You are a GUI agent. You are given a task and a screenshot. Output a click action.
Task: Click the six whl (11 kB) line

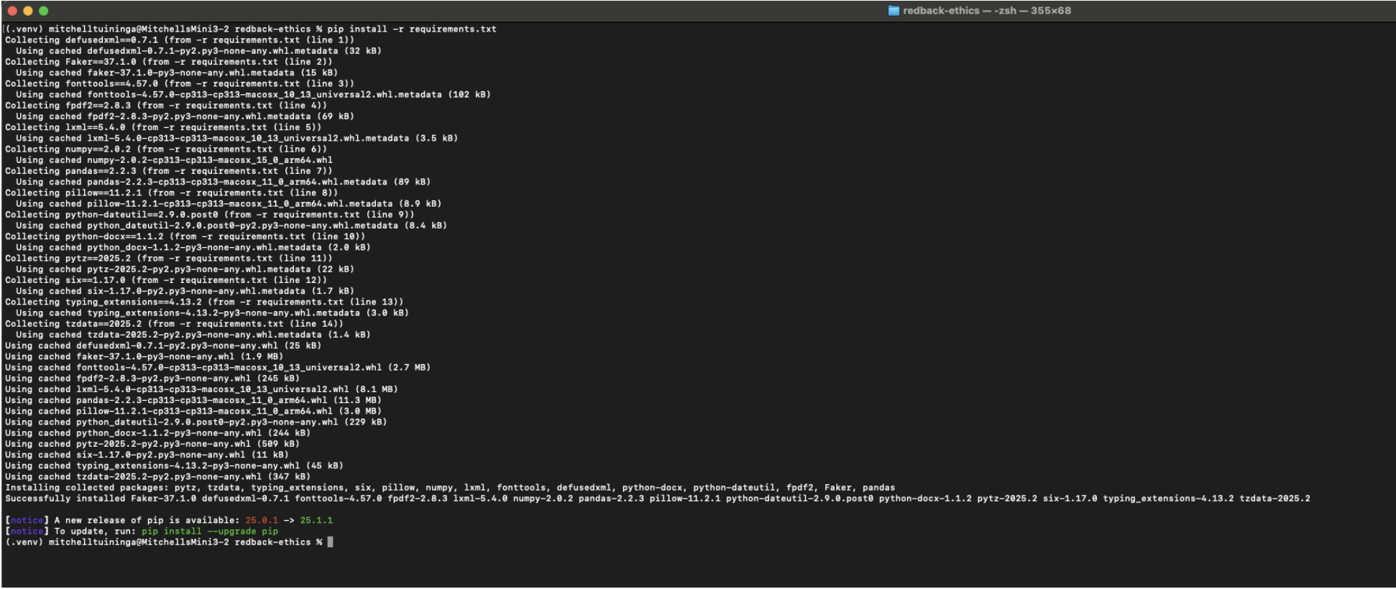(147, 455)
